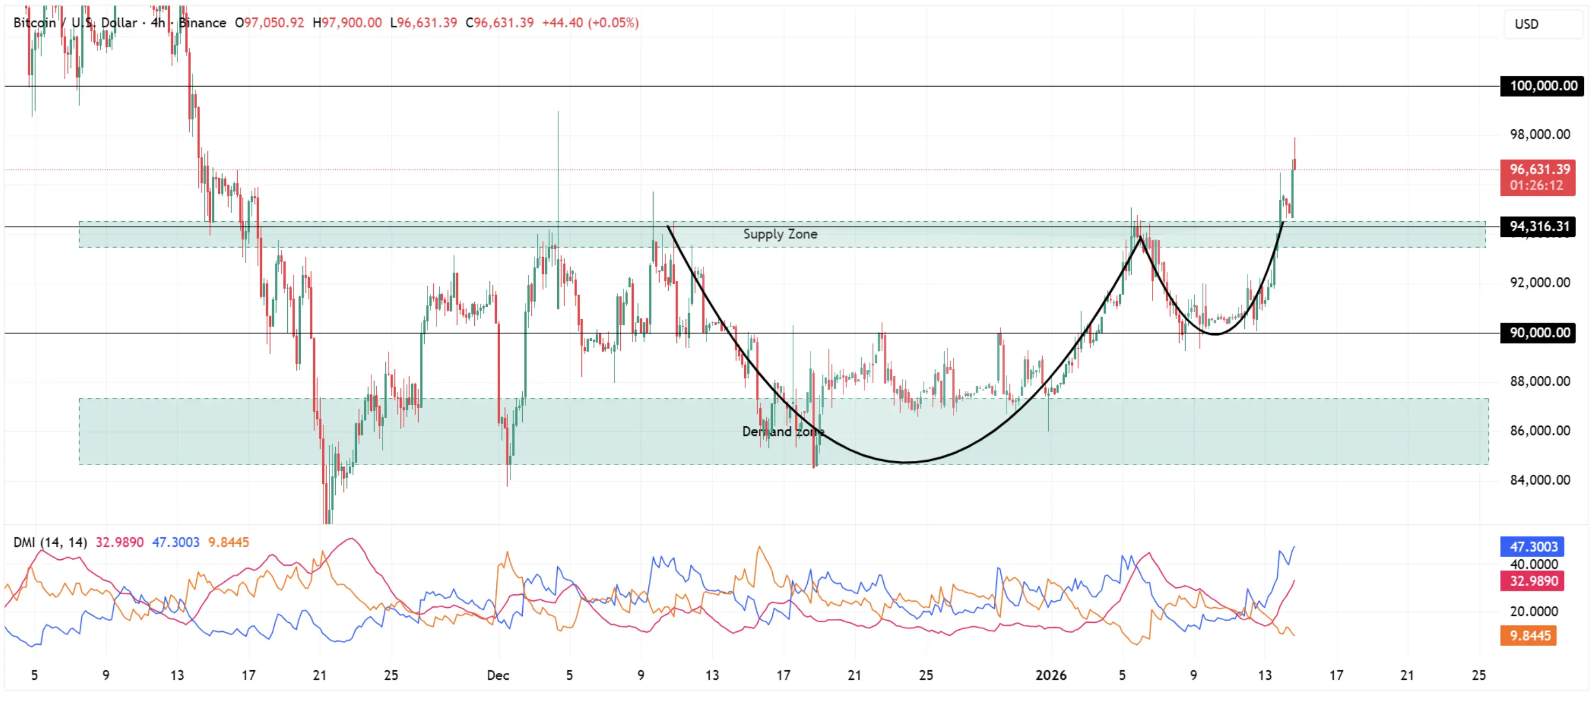Open the USD currency dropdown
The width and height of the screenshot is (1593, 703).
pos(1526,24)
